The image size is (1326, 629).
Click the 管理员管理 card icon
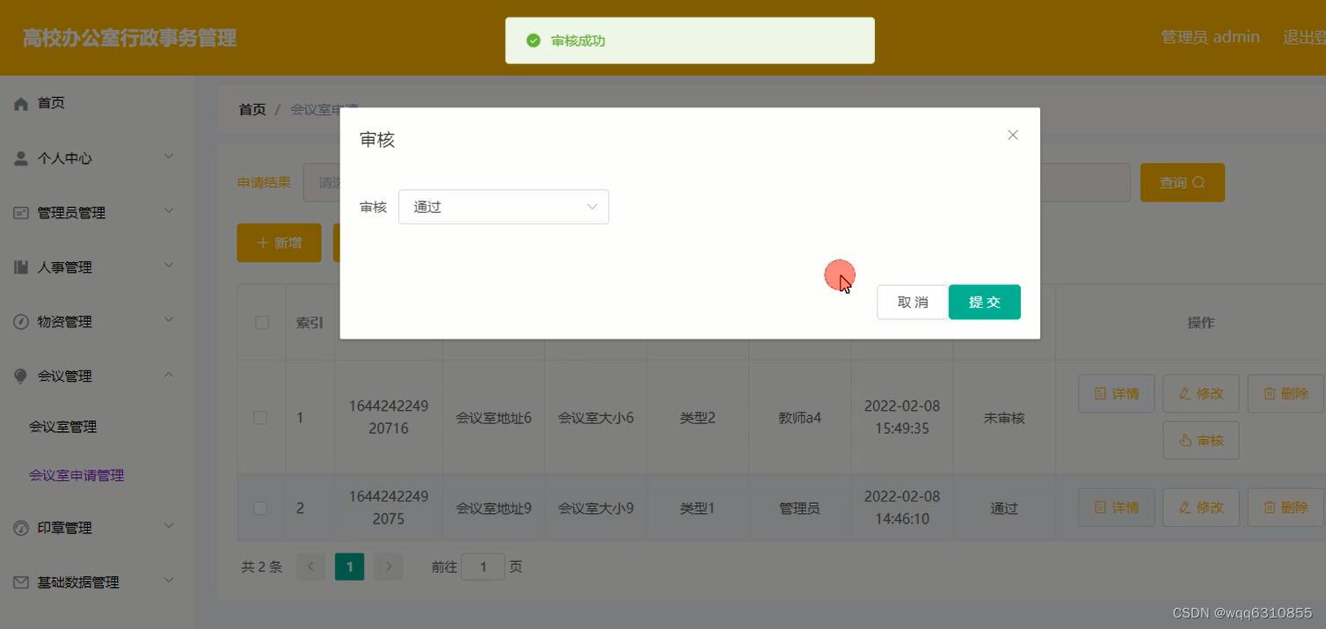(21, 213)
